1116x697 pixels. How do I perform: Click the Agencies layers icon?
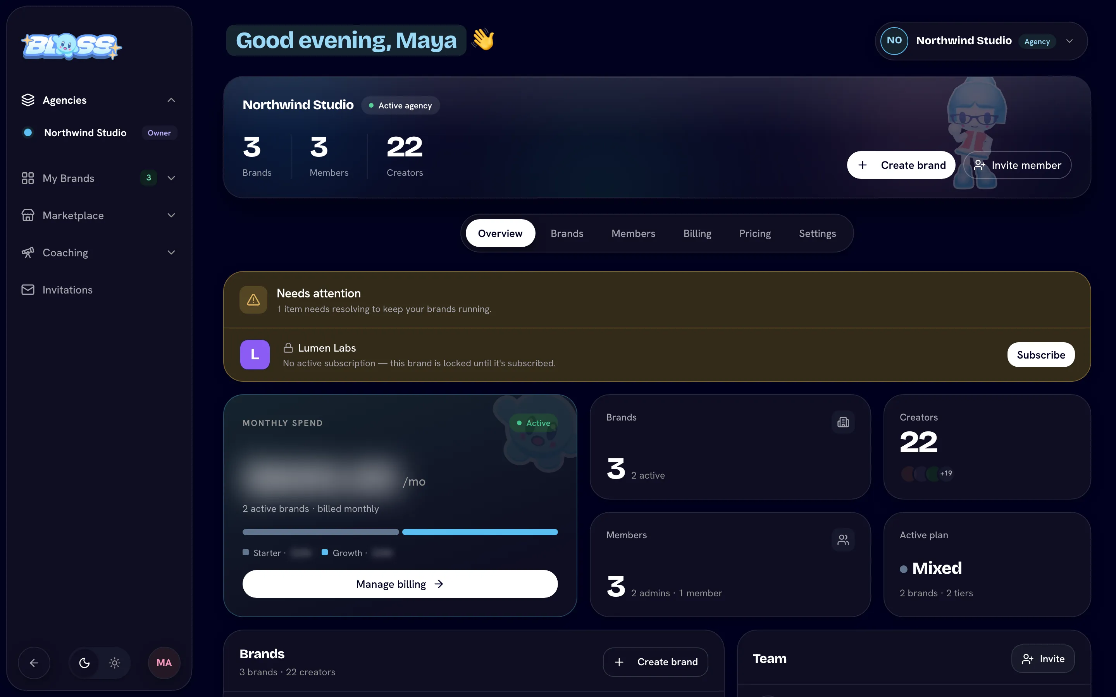pyautogui.click(x=28, y=100)
